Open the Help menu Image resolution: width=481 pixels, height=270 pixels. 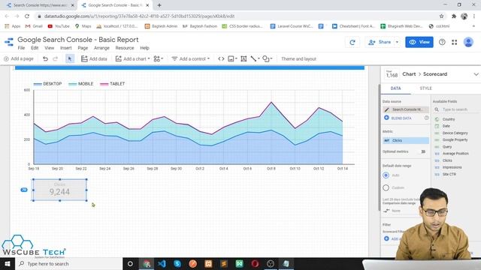click(144, 48)
